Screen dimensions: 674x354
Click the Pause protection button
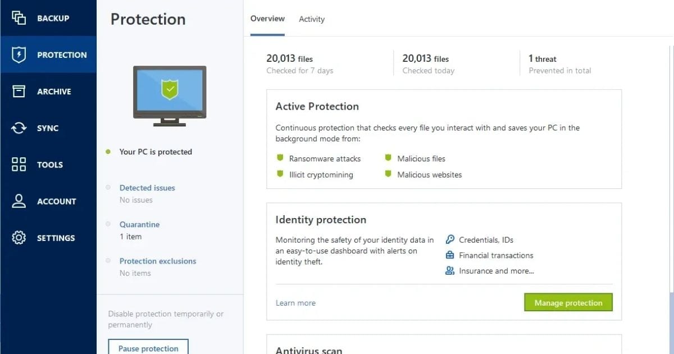[x=148, y=347]
